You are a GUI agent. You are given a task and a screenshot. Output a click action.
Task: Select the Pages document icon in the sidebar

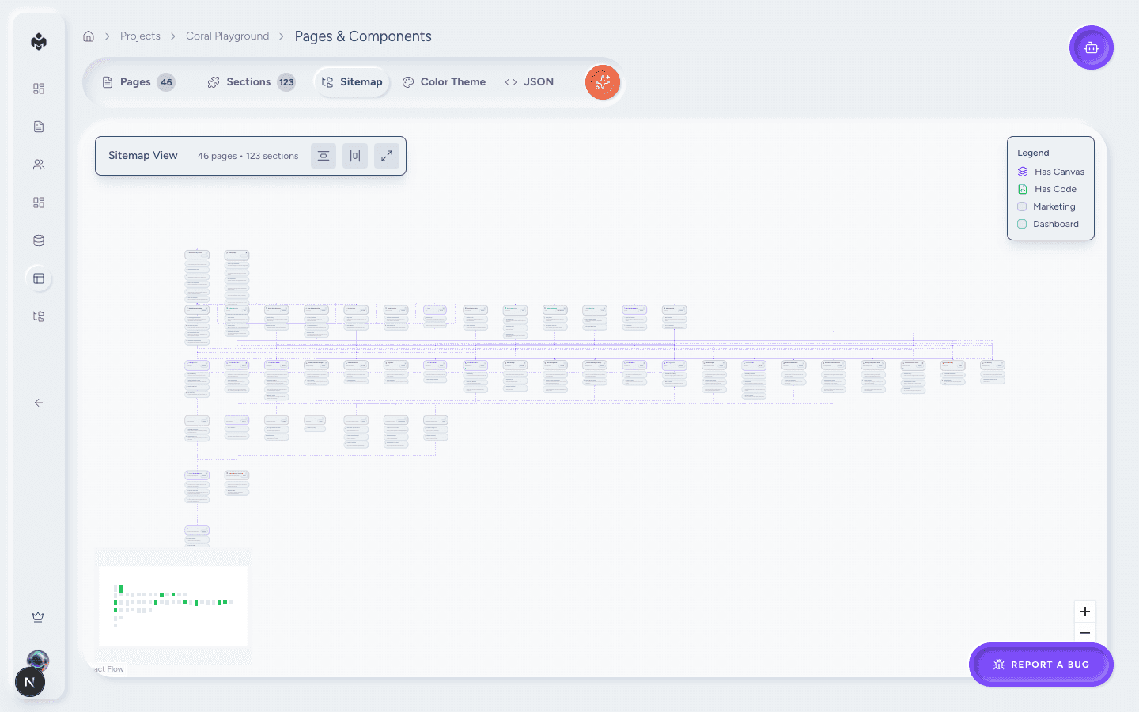click(x=38, y=126)
